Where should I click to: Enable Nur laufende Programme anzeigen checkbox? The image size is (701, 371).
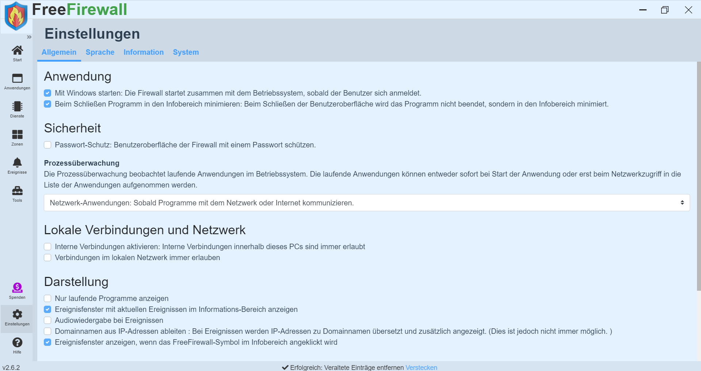click(x=47, y=298)
